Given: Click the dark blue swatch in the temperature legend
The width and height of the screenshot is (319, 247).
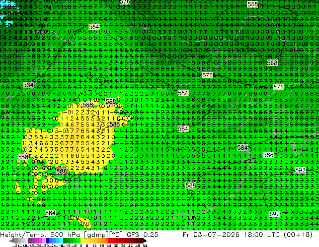Looking at the screenshot, I should (47, 241).
